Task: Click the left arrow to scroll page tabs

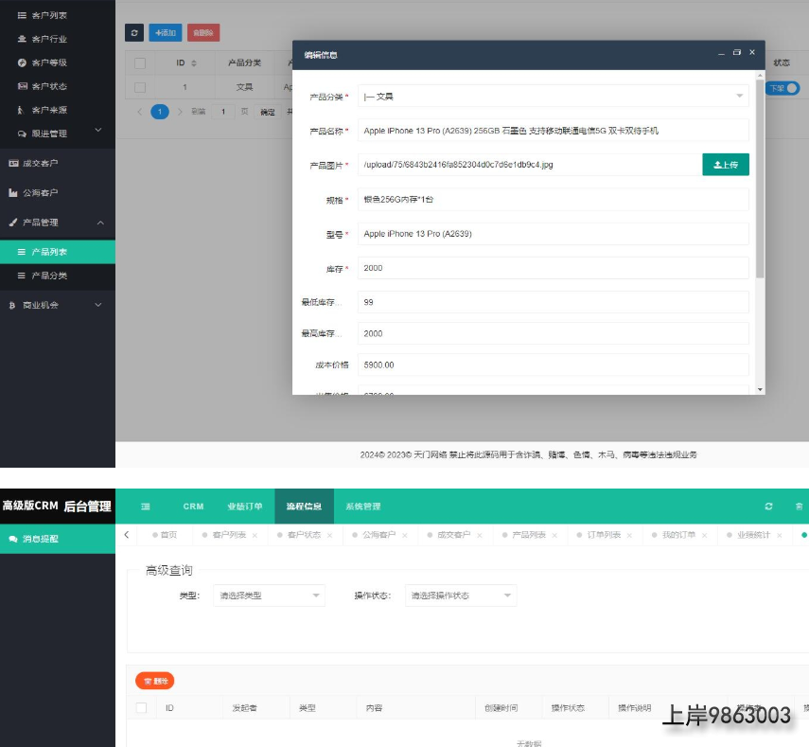Action: (127, 535)
